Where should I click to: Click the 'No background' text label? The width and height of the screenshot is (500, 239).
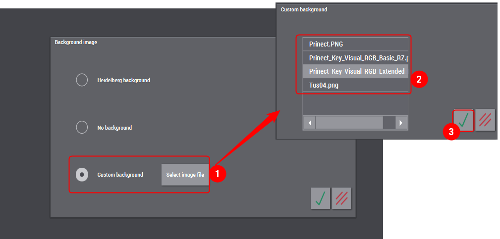click(114, 128)
